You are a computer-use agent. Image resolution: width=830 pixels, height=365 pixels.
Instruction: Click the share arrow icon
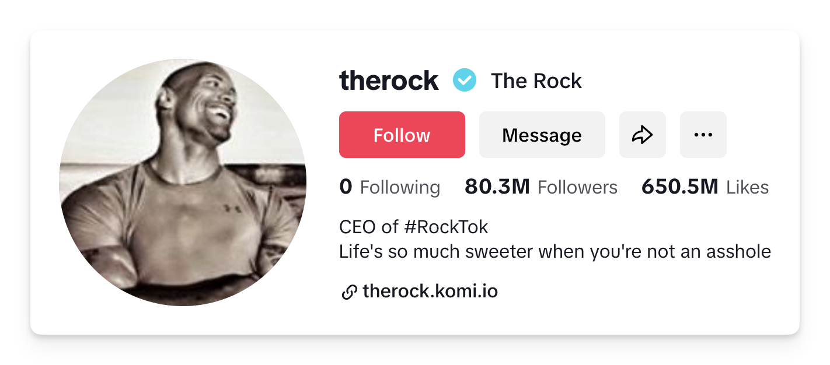point(642,135)
